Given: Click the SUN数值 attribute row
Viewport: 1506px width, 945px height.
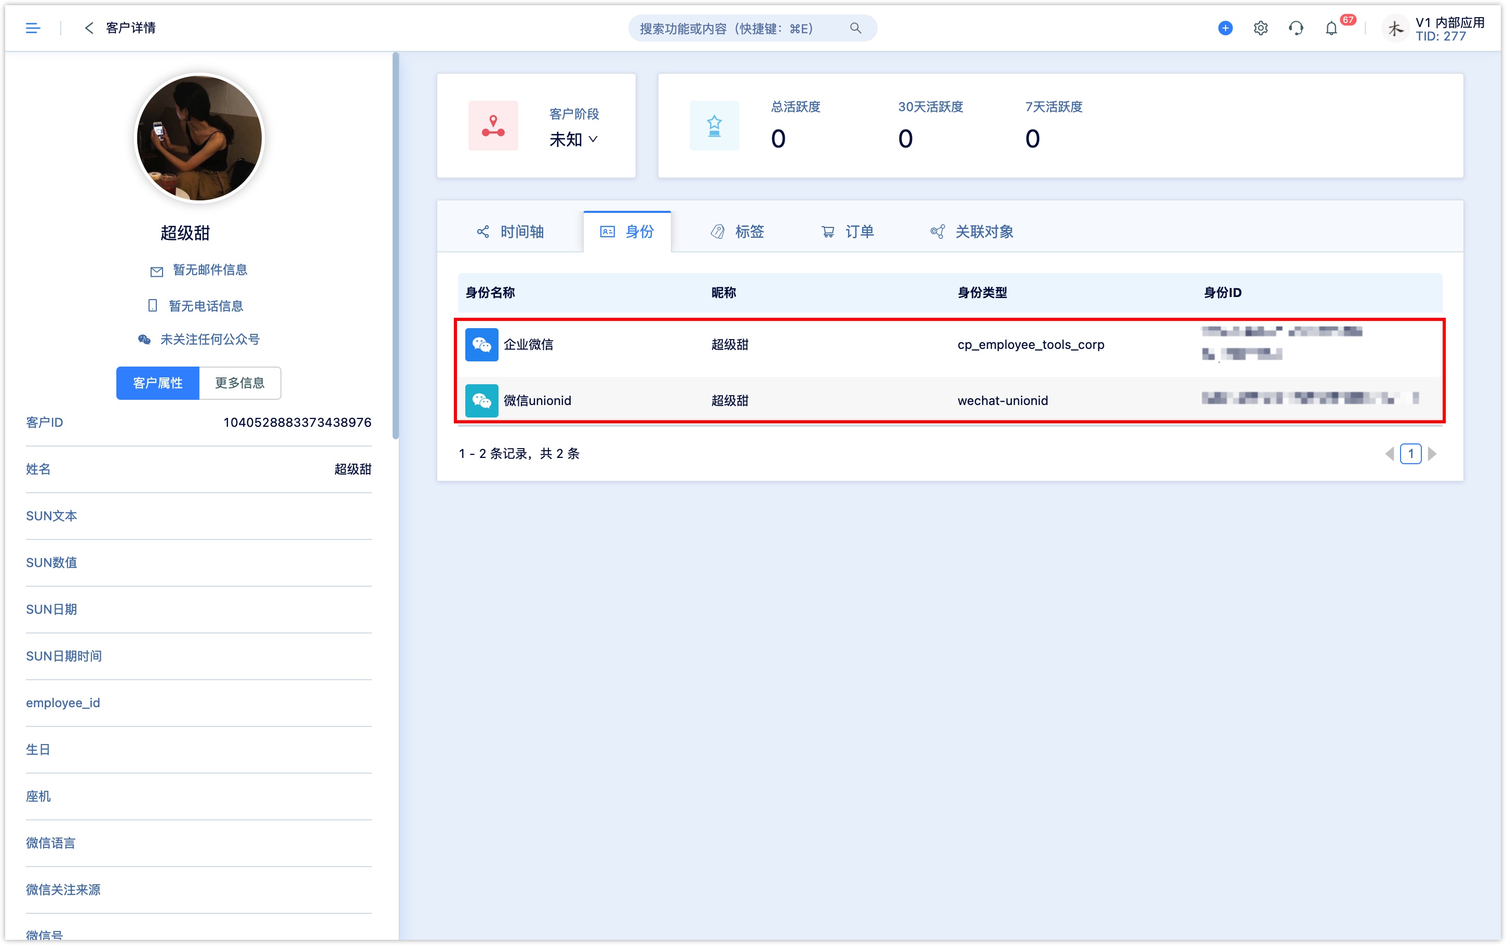Looking at the screenshot, I should click(x=199, y=563).
